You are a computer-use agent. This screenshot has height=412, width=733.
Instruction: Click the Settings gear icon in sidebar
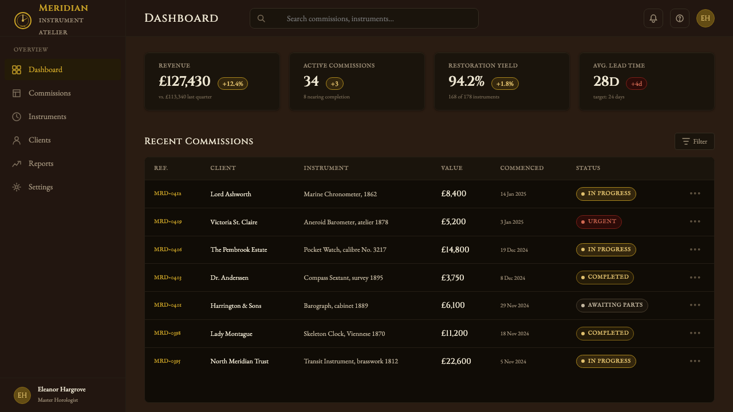[17, 187]
